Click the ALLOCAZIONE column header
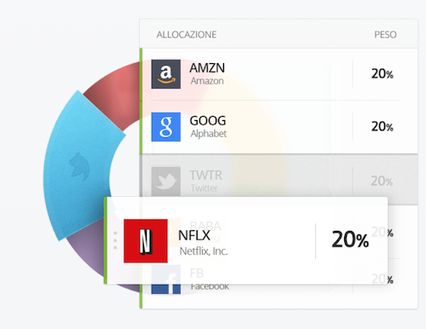The width and height of the screenshot is (426, 329). pos(187,35)
